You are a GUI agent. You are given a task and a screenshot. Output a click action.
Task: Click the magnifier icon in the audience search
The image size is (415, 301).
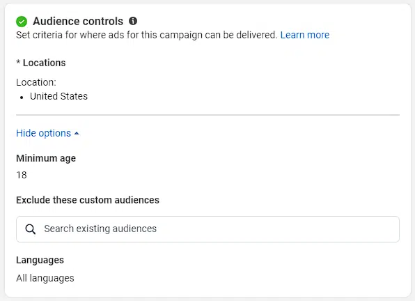[31, 229]
